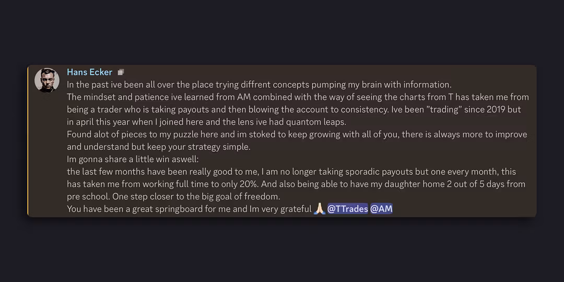Viewport: 564px width, 282px height.
Task: Click the role badge icon beside Hans Ecker
Action: (x=121, y=72)
